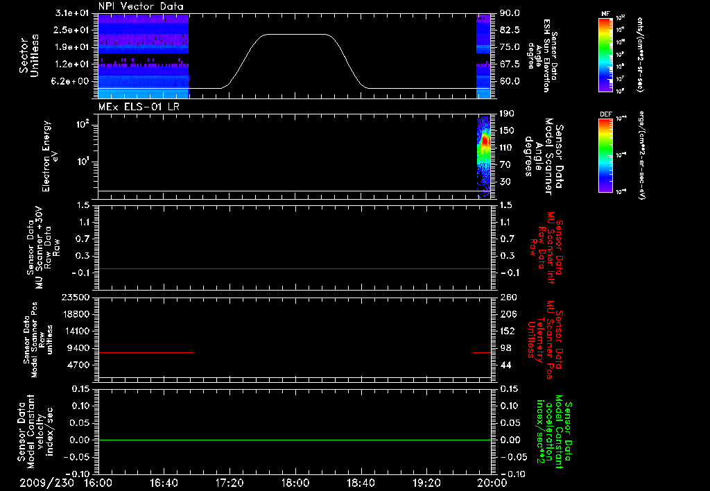Click the green zero velocity line
The width and height of the screenshot is (710, 491).
coord(295,440)
